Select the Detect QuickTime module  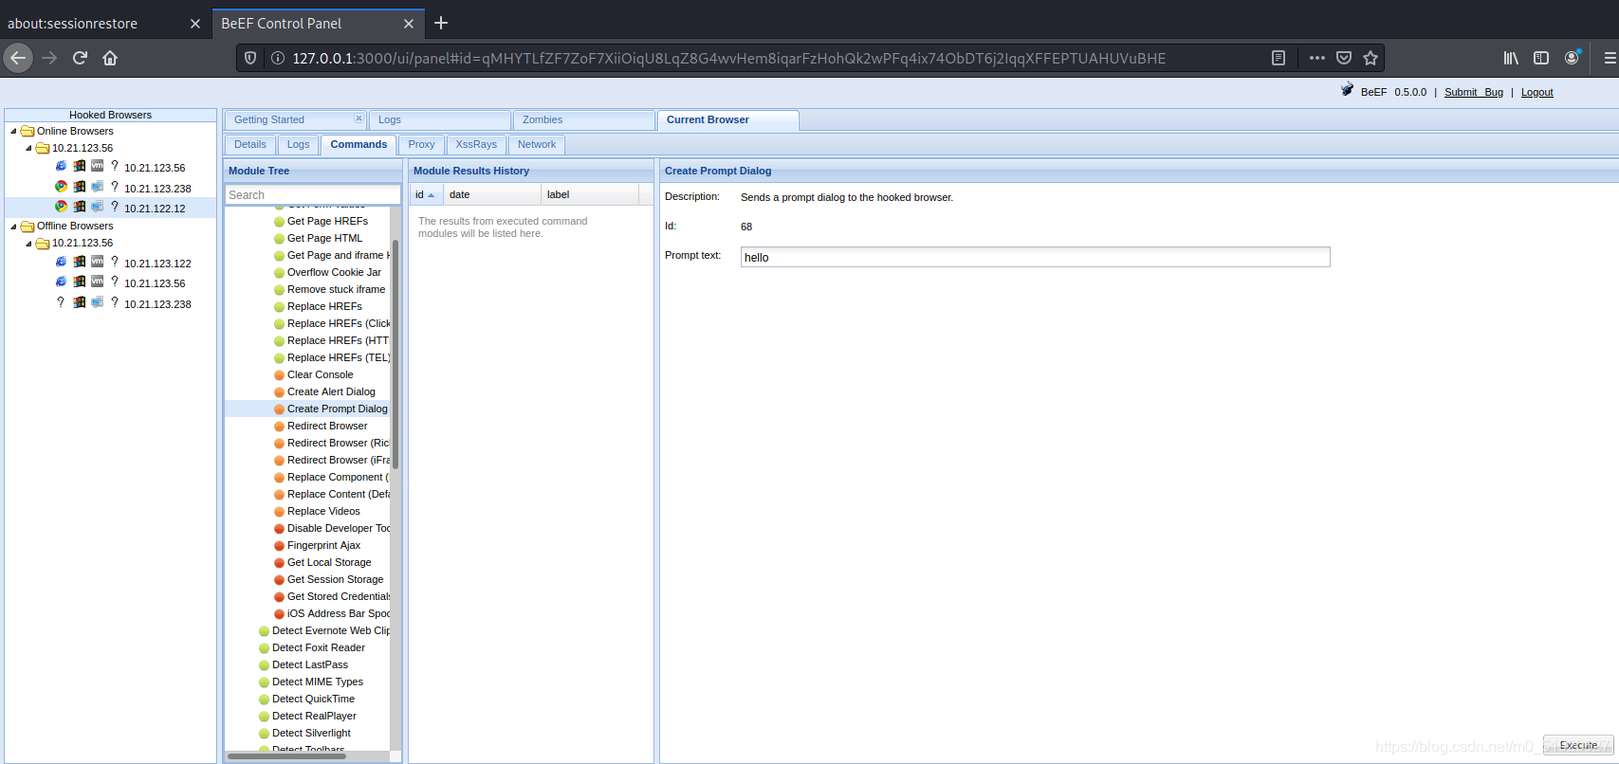coord(313,700)
